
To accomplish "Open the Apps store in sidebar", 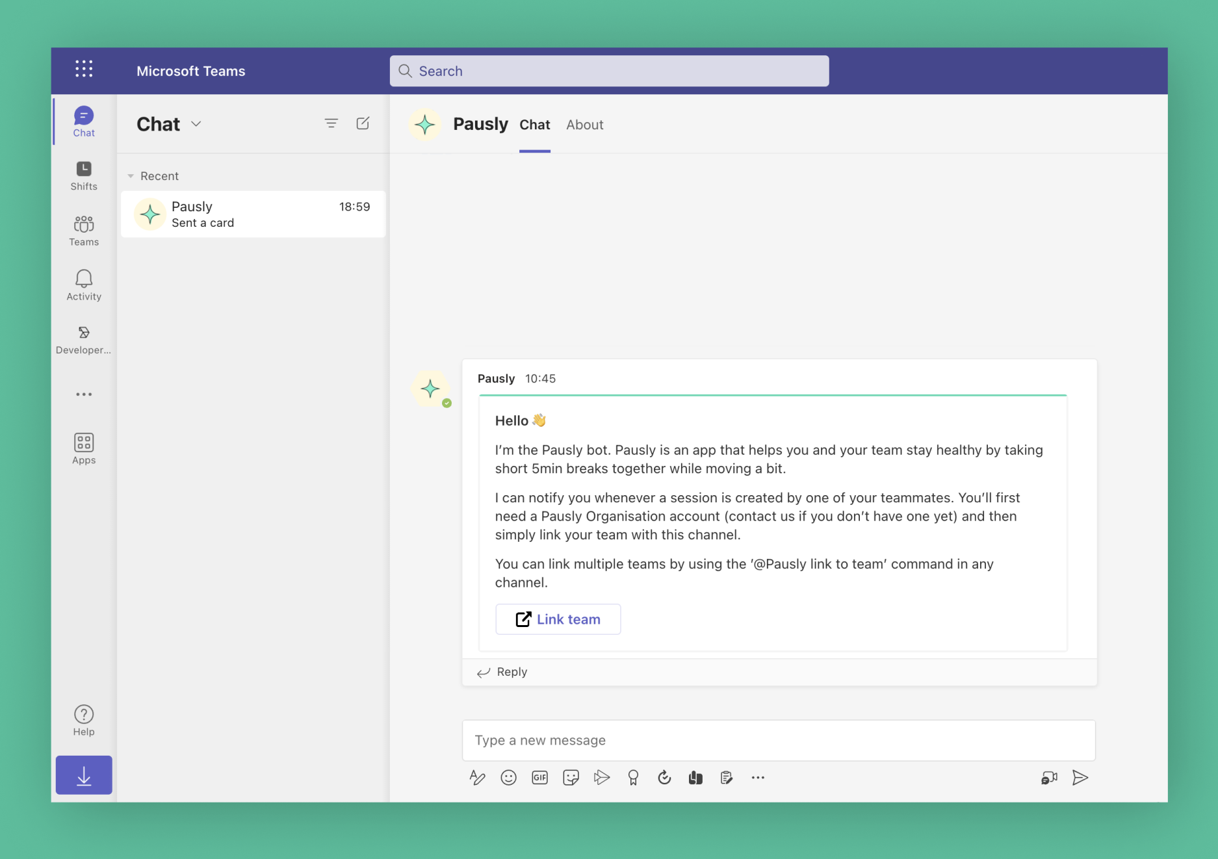I will (x=84, y=449).
